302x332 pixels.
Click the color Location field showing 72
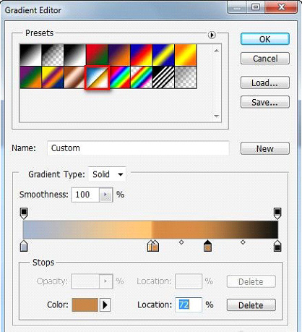click(x=189, y=305)
